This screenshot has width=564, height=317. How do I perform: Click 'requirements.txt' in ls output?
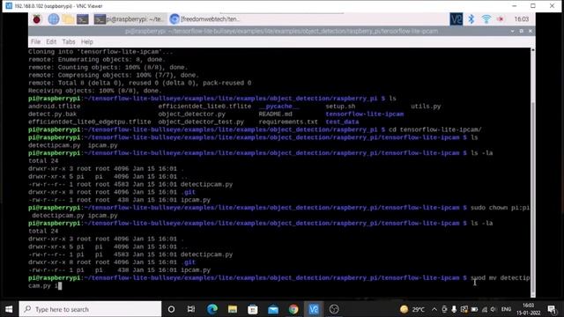[x=288, y=122]
